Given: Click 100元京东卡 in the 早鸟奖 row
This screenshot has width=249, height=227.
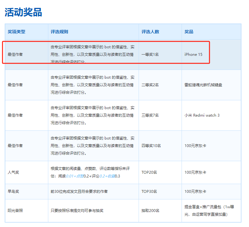Looking at the screenshot, I should pyautogui.click(x=195, y=192).
